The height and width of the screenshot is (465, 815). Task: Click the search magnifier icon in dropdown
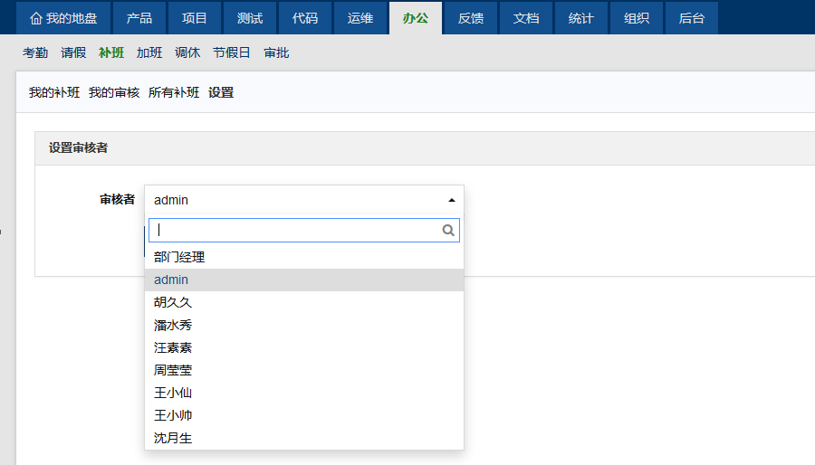[447, 231]
